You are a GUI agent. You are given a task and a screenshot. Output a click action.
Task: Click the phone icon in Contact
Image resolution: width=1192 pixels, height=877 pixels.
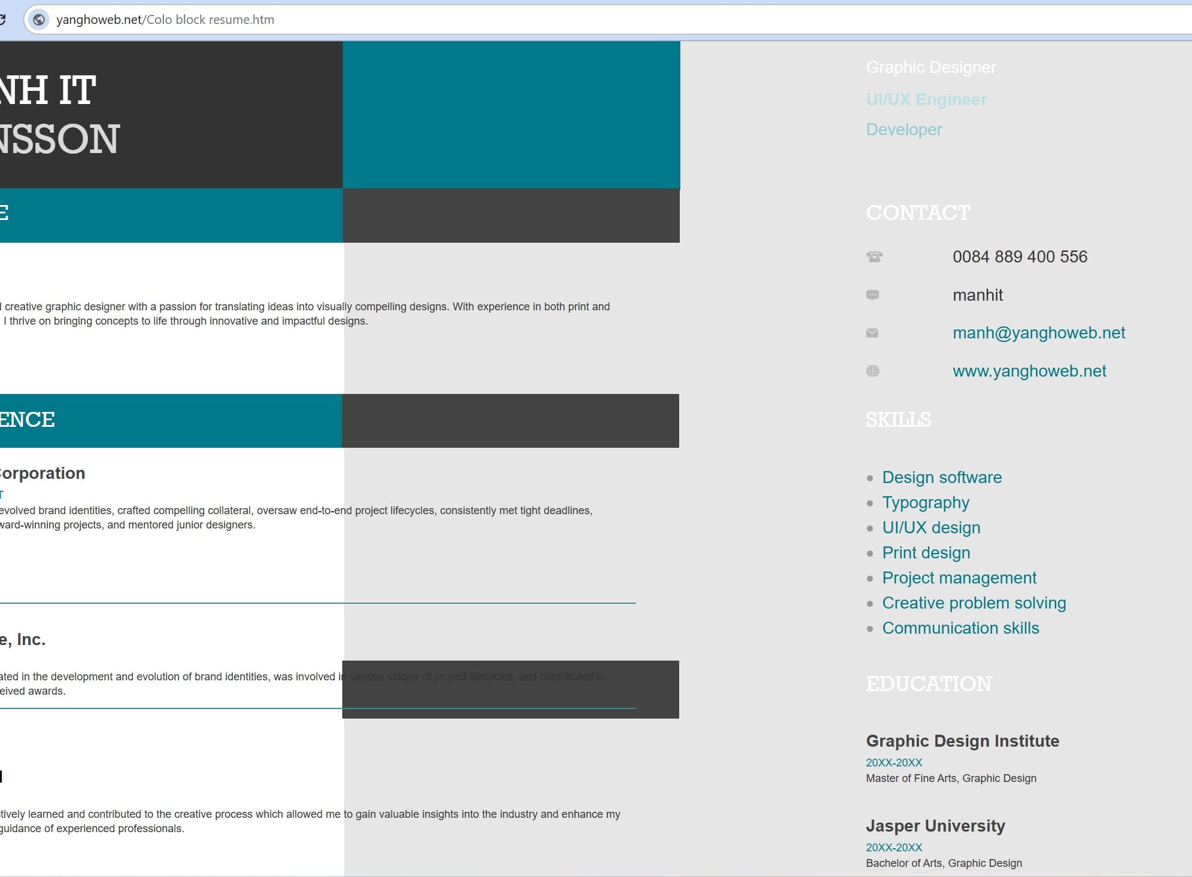click(874, 257)
